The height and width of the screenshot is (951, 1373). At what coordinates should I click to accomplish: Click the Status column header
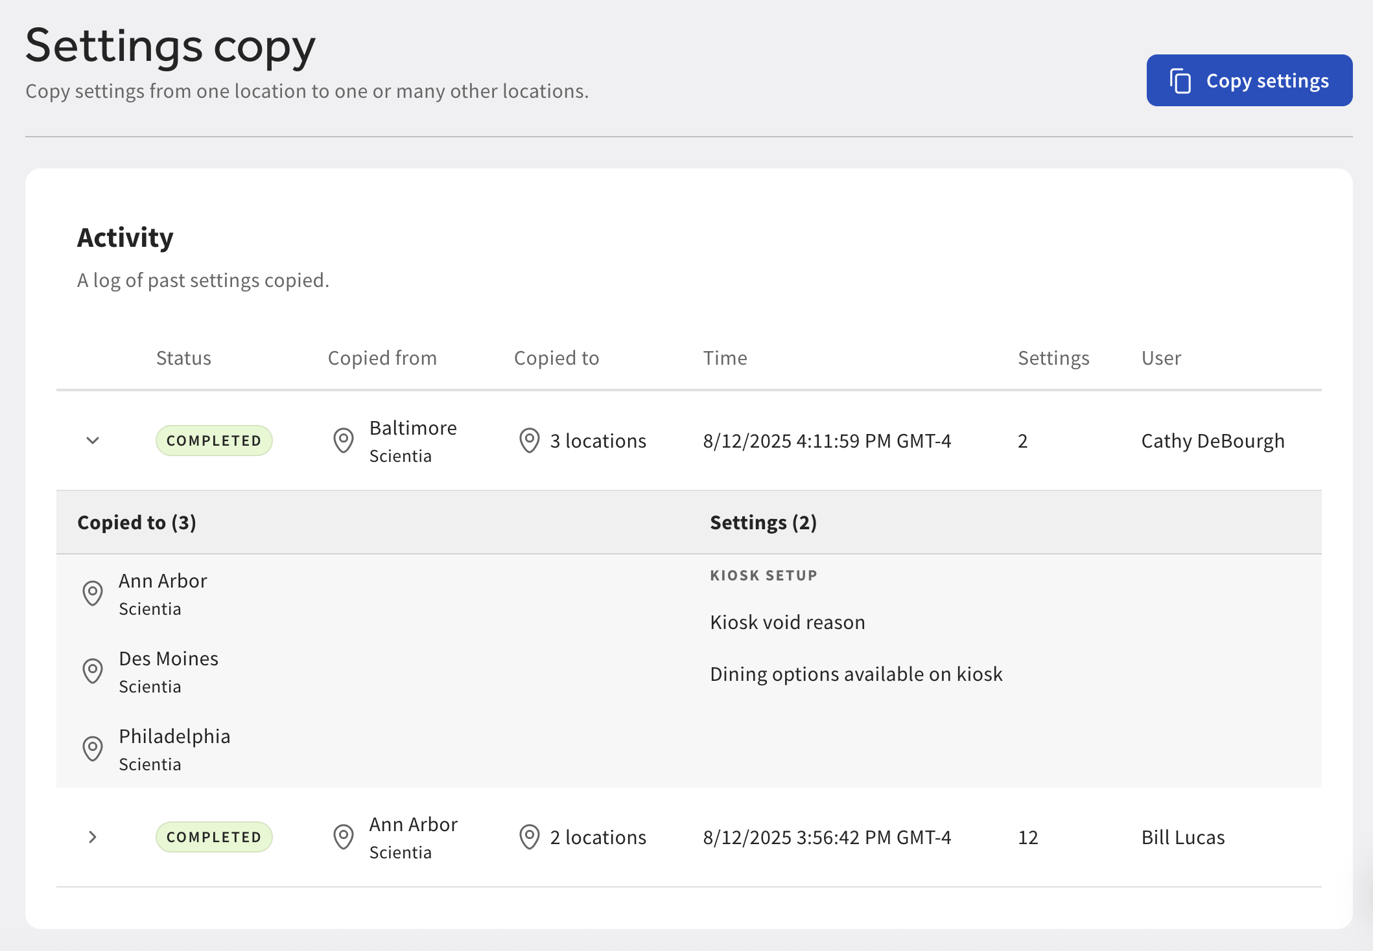pyautogui.click(x=183, y=358)
